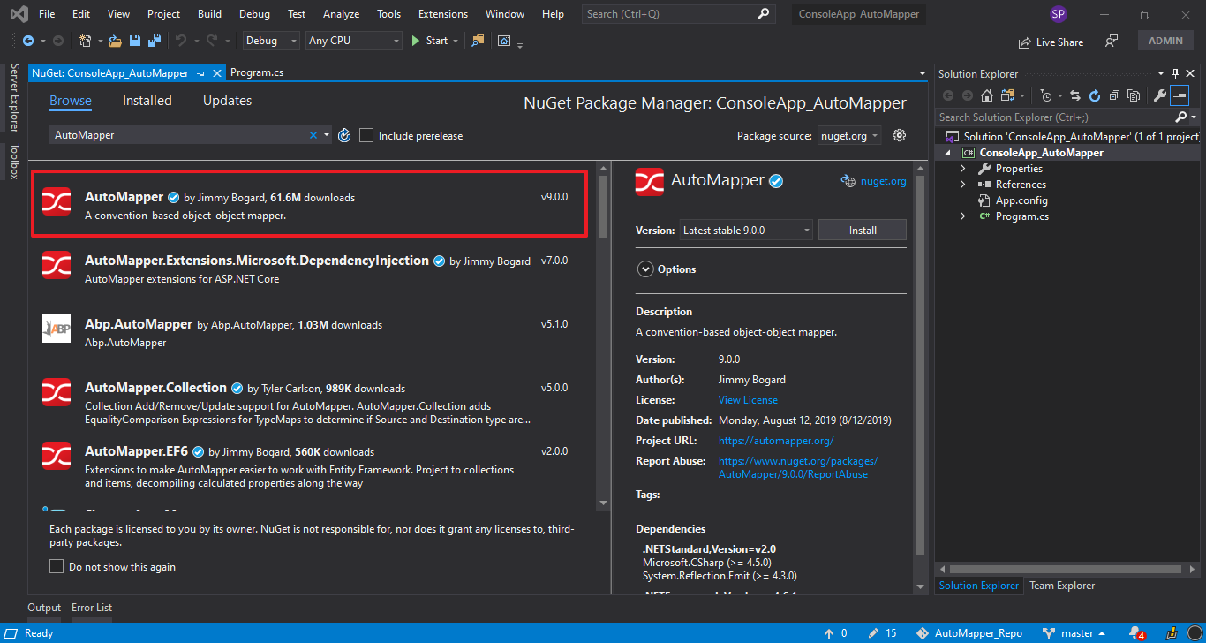The width and height of the screenshot is (1206, 643).
Task: Check the Do not show this again box
Action: (x=56, y=567)
